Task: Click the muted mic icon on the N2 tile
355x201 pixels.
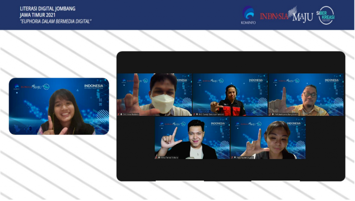Action: 194,114
